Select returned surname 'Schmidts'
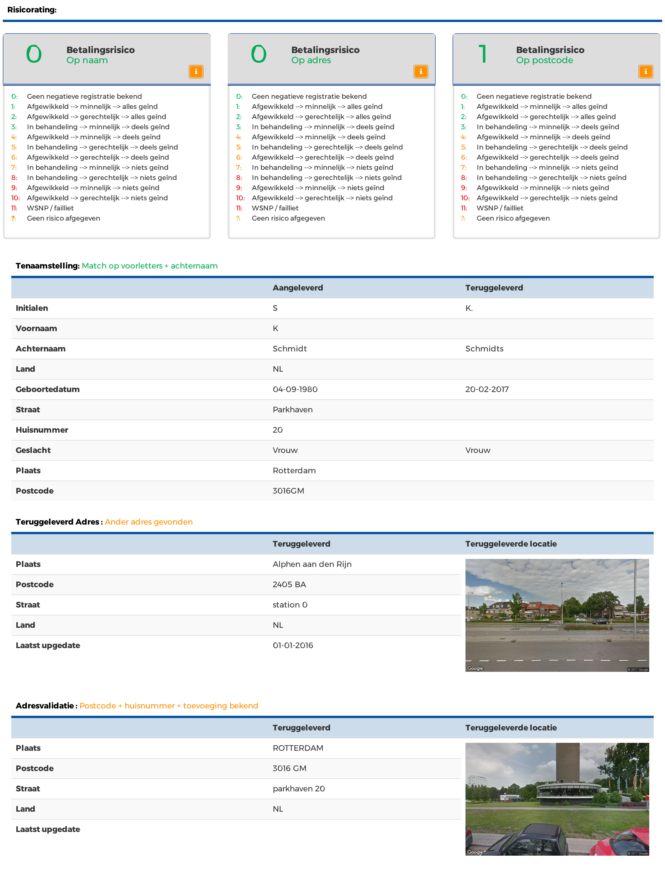 click(484, 349)
